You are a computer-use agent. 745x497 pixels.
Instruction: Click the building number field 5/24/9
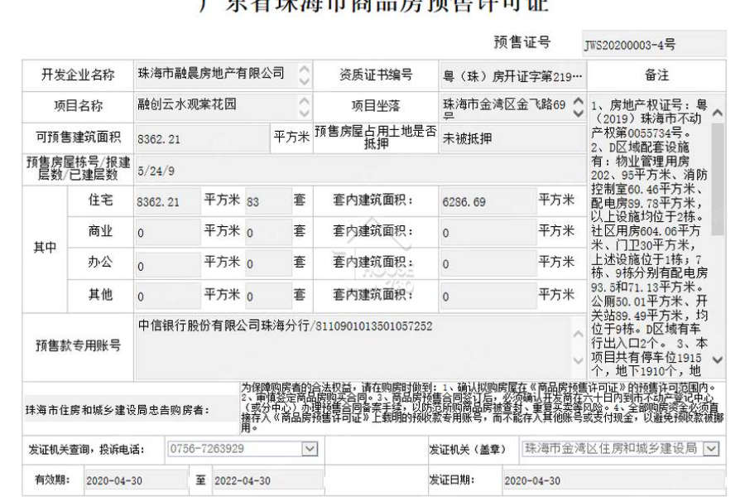pyautogui.click(x=360, y=171)
